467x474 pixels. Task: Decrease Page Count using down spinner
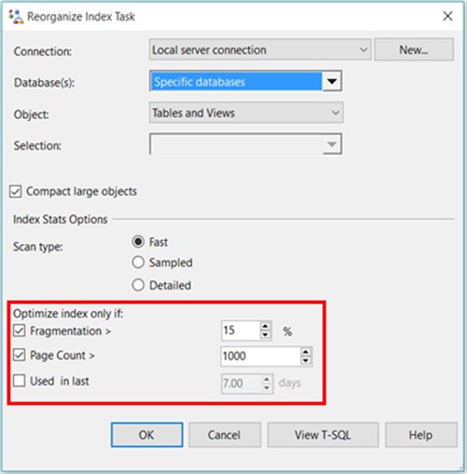pyautogui.click(x=306, y=360)
